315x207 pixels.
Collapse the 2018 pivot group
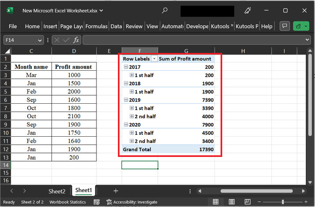click(x=126, y=83)
